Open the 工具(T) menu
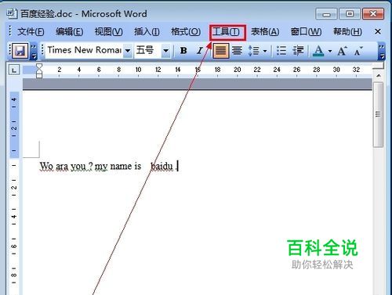This screenshot has height=295, width=392. [x=226, y=32]
